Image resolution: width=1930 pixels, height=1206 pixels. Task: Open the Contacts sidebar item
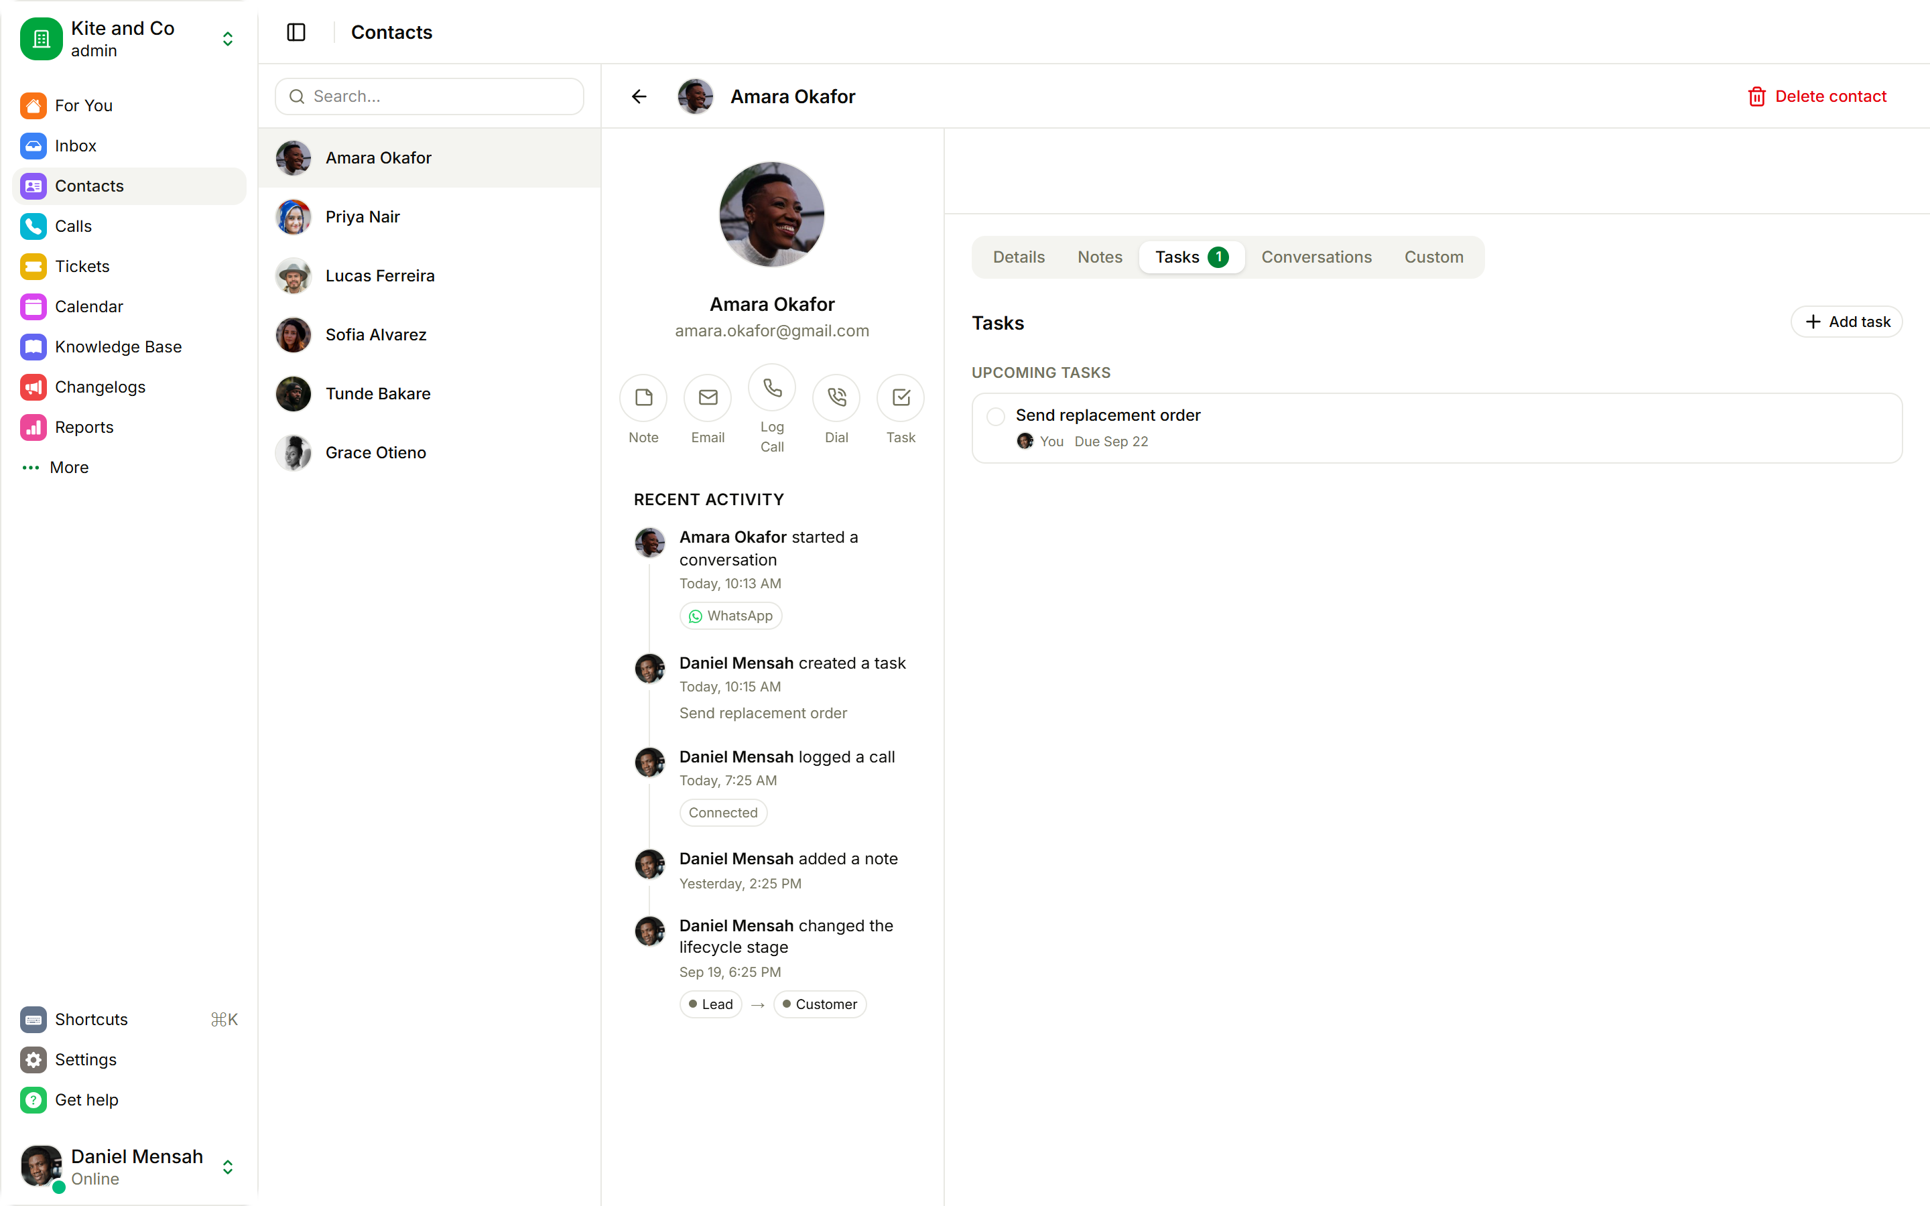[x=129, y=187]
